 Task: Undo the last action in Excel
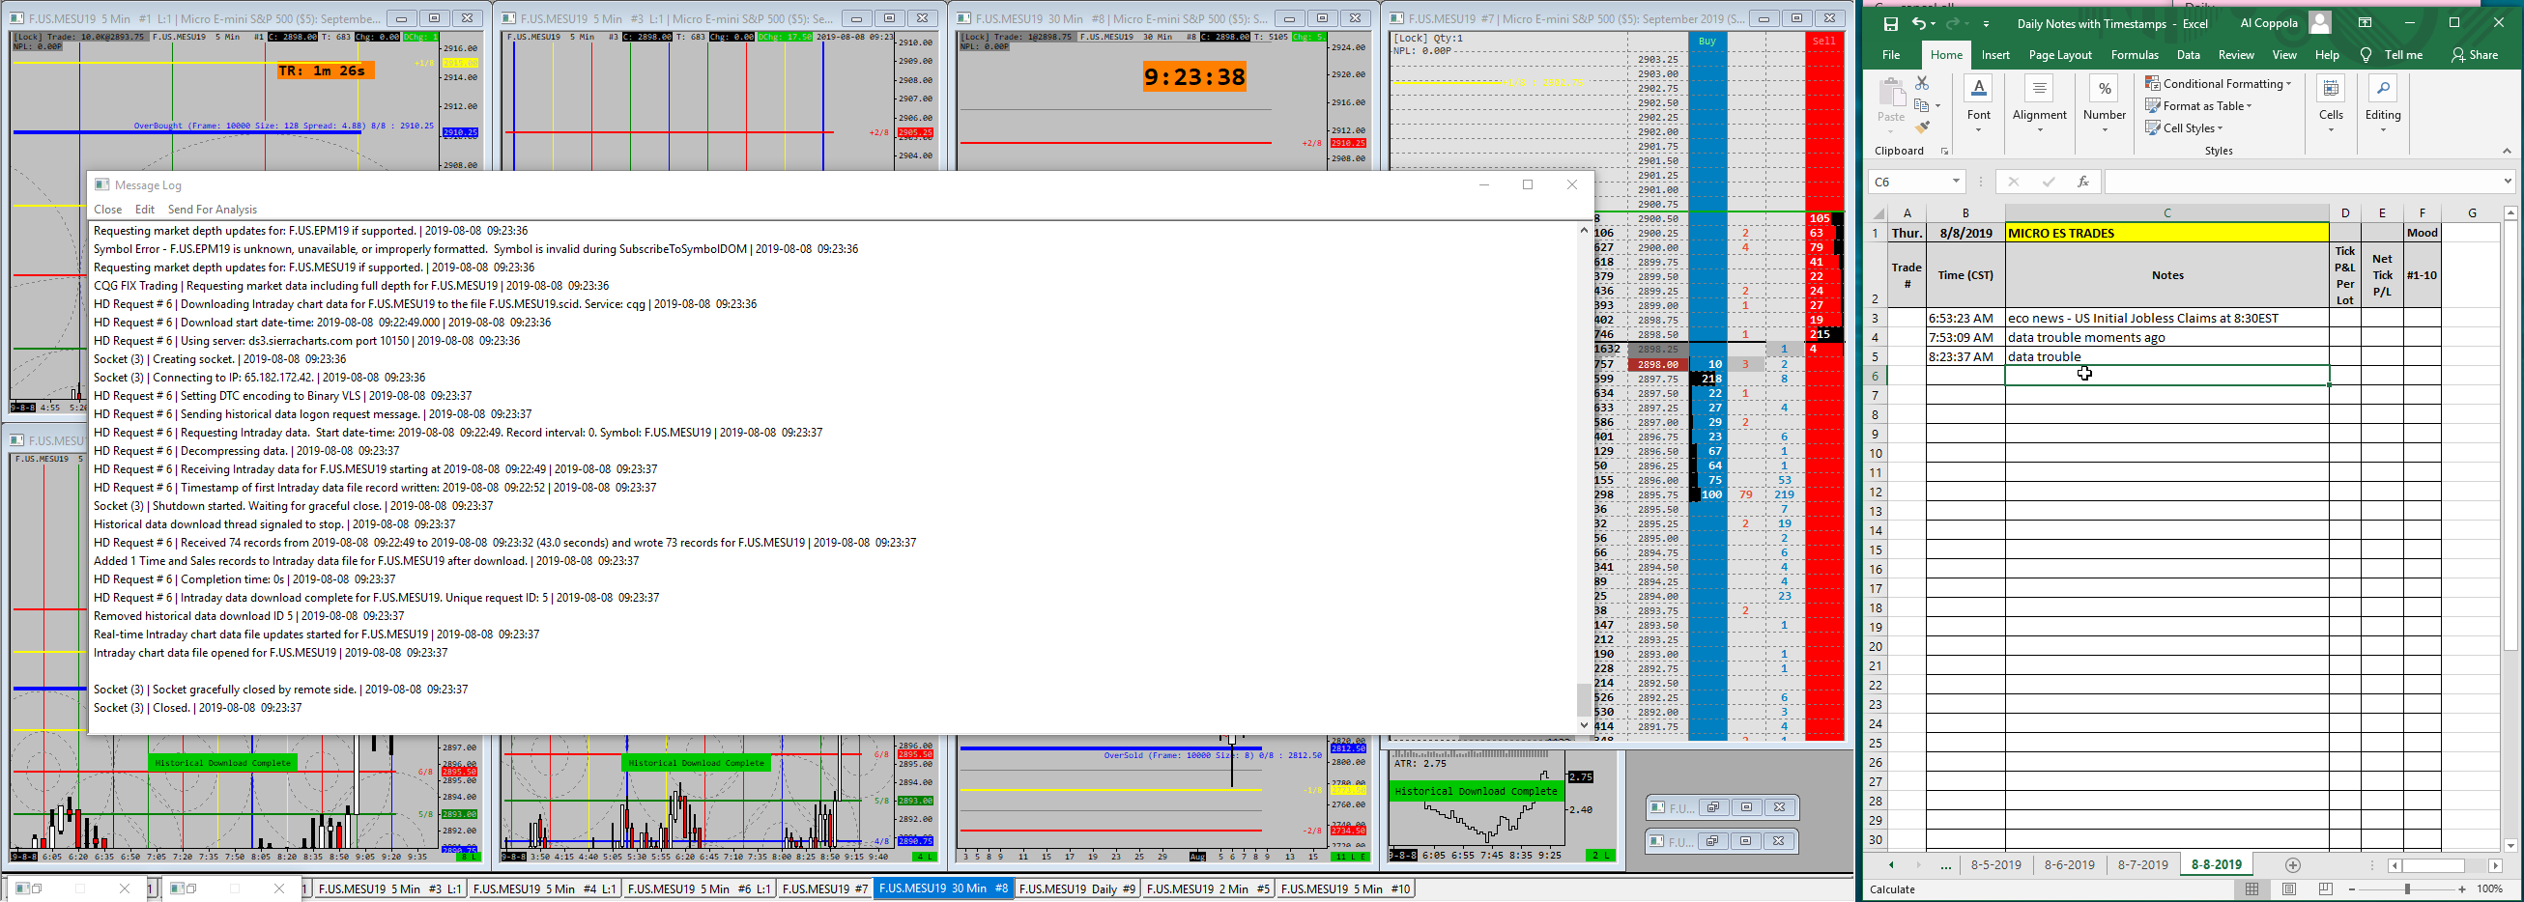click(1919, 23)
